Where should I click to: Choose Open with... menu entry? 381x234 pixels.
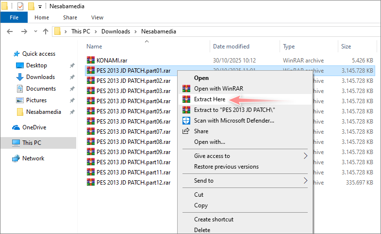(210, 142)
